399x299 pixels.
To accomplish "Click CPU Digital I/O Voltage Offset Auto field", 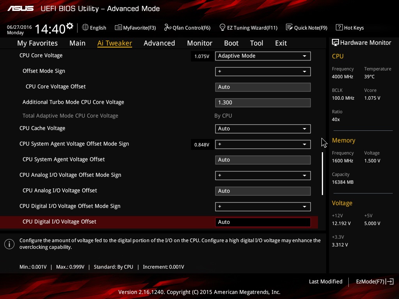I will click(x=263, y=222).
